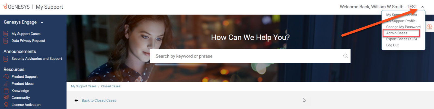The image size is (434, 109).
Task: Expand the Genesys Engage product dropdown
Action: coord(42,22)
